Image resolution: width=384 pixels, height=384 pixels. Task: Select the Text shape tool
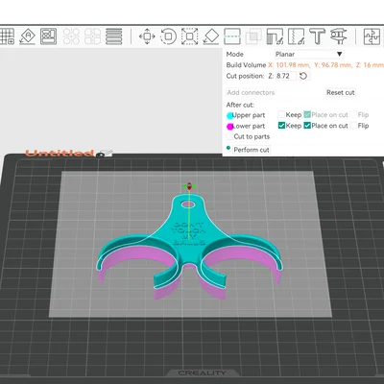(x=317, y=36)
